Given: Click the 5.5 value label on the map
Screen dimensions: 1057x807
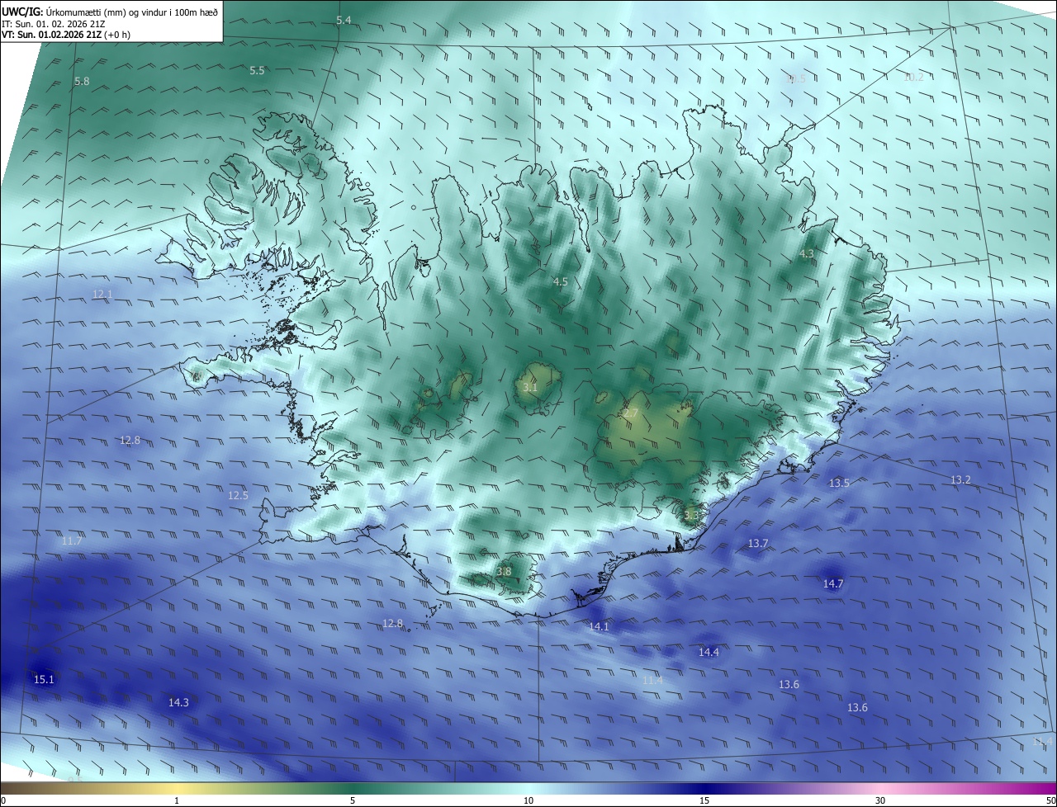Looking at the screenshot, I should point(257,71).
